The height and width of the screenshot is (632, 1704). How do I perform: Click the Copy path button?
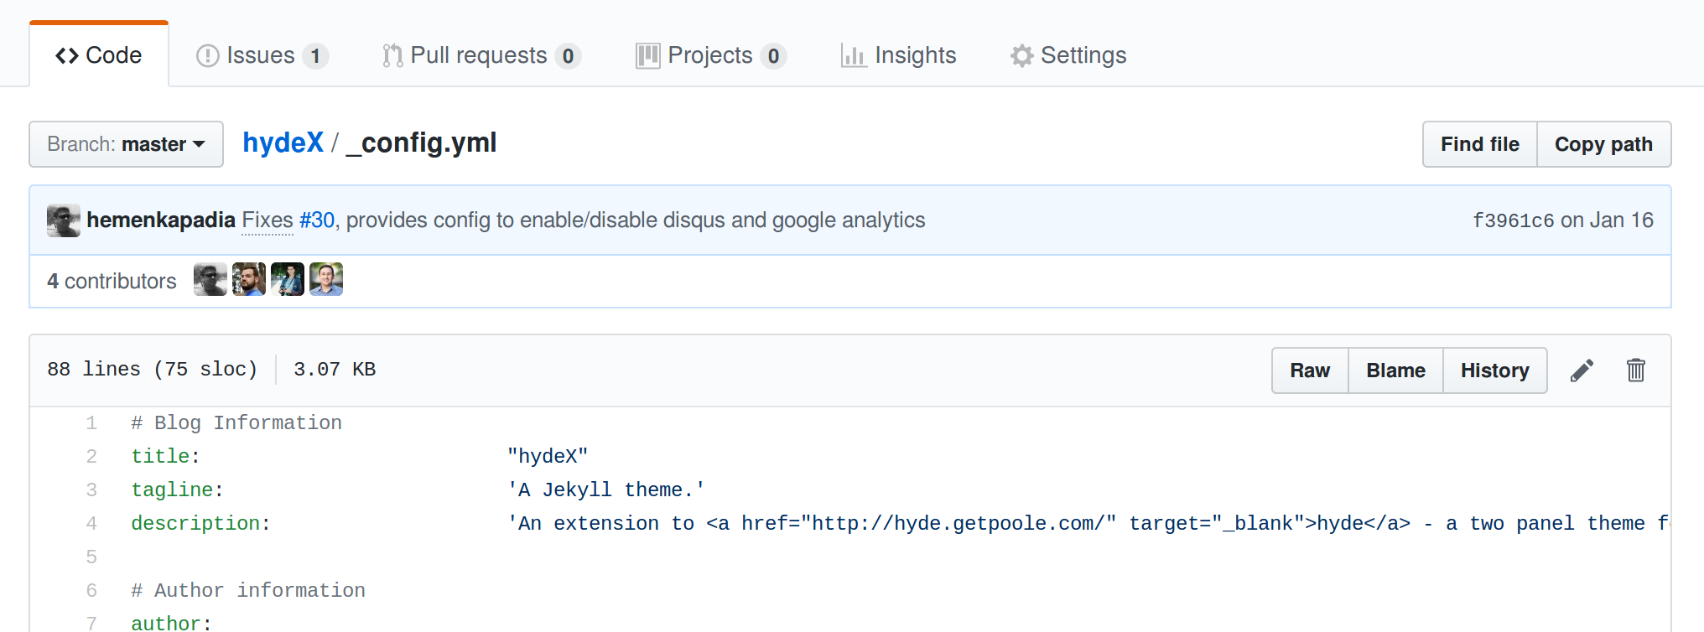[x=1603, y=144]
